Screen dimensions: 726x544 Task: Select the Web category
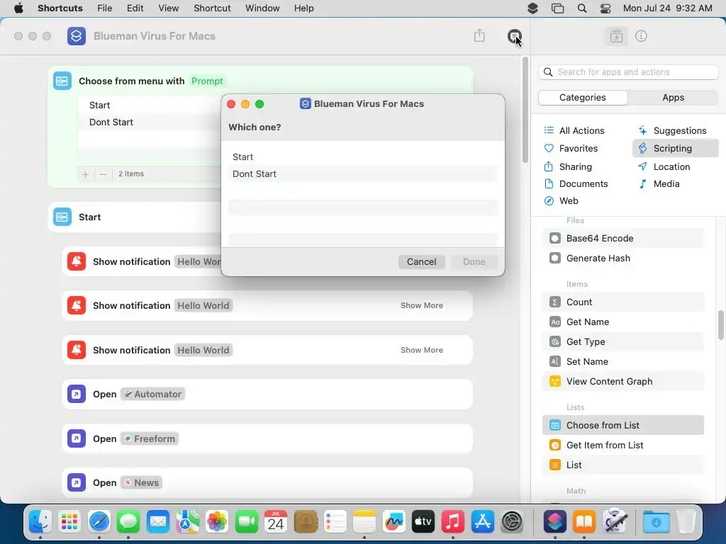pos(562,200)
